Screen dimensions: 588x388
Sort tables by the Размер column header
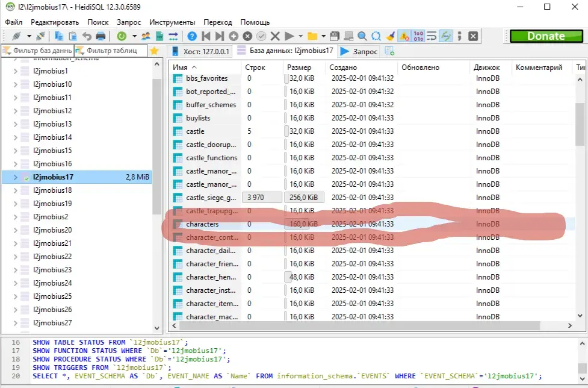304,67
